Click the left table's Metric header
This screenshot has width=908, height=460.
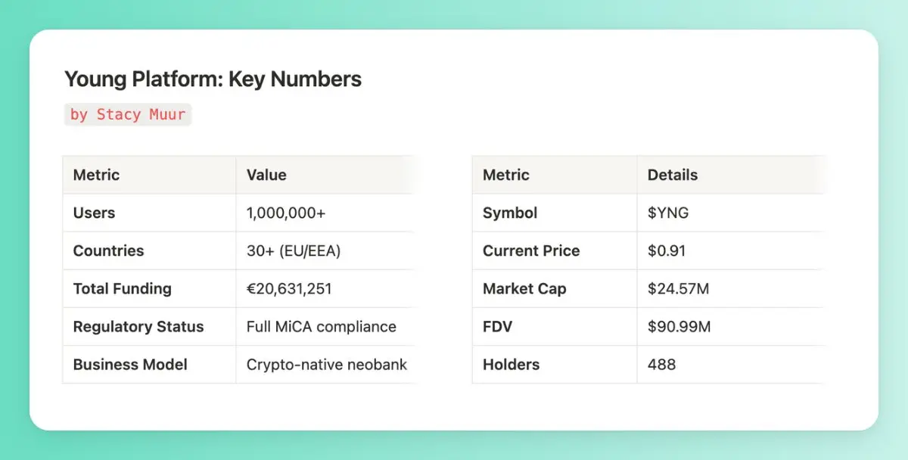pyautogui.click(x=96, y=175)
